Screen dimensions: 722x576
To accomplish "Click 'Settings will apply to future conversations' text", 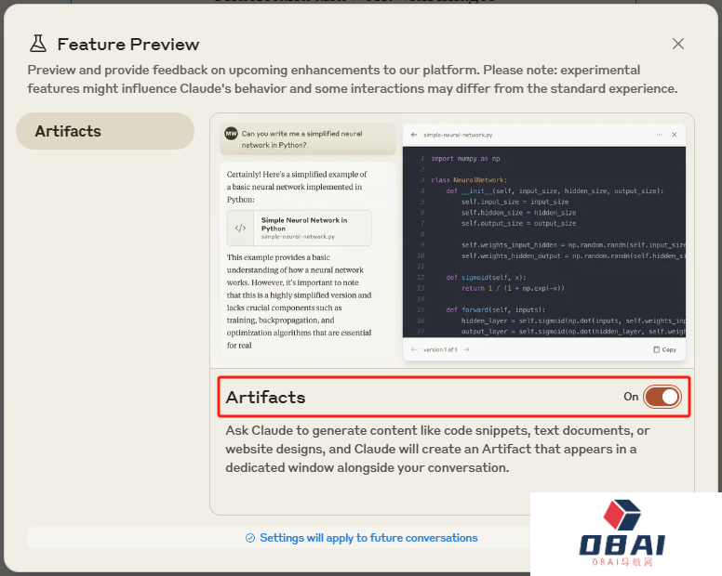I will 368,537.
